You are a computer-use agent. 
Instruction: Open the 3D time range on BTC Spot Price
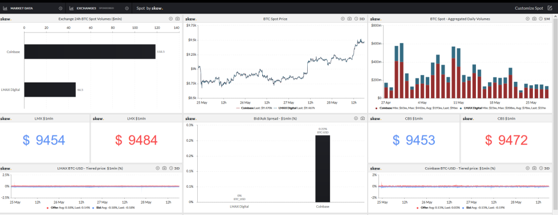(360, 19)
